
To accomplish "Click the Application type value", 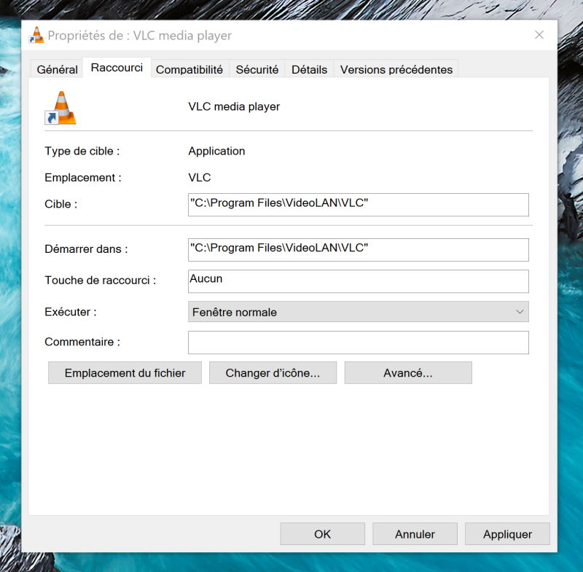I will (x=216, y=152).
